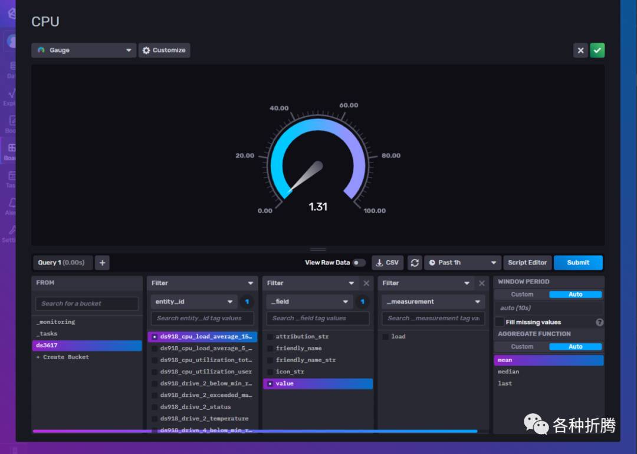Open Customize gear settings
Screen dimensions: 637x454
coord(164,50)
